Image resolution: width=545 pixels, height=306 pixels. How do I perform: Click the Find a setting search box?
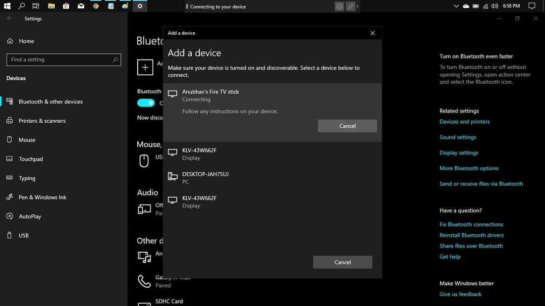coord(63,59)
